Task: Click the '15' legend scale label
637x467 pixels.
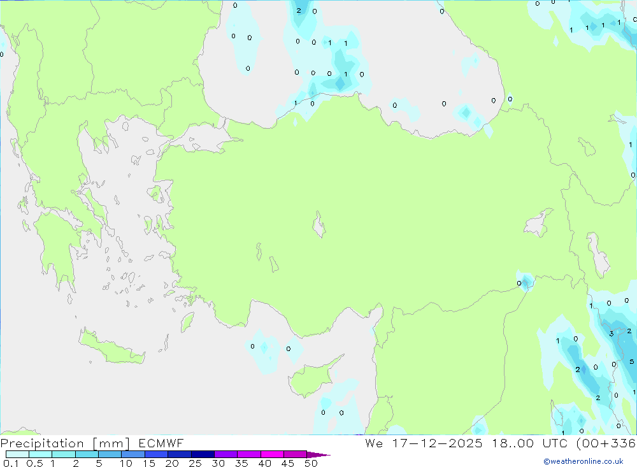Action: 149,463
